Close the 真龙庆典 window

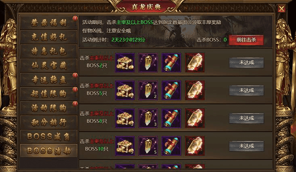pyautogui.click(x=281, y=9)
